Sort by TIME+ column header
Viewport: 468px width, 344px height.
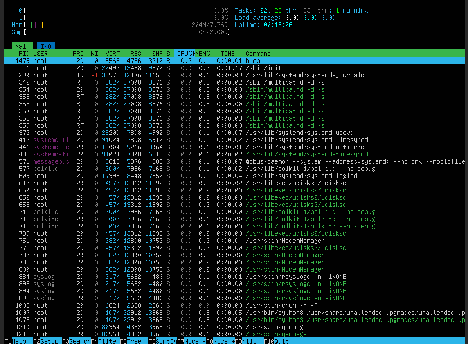click(229, 54)
